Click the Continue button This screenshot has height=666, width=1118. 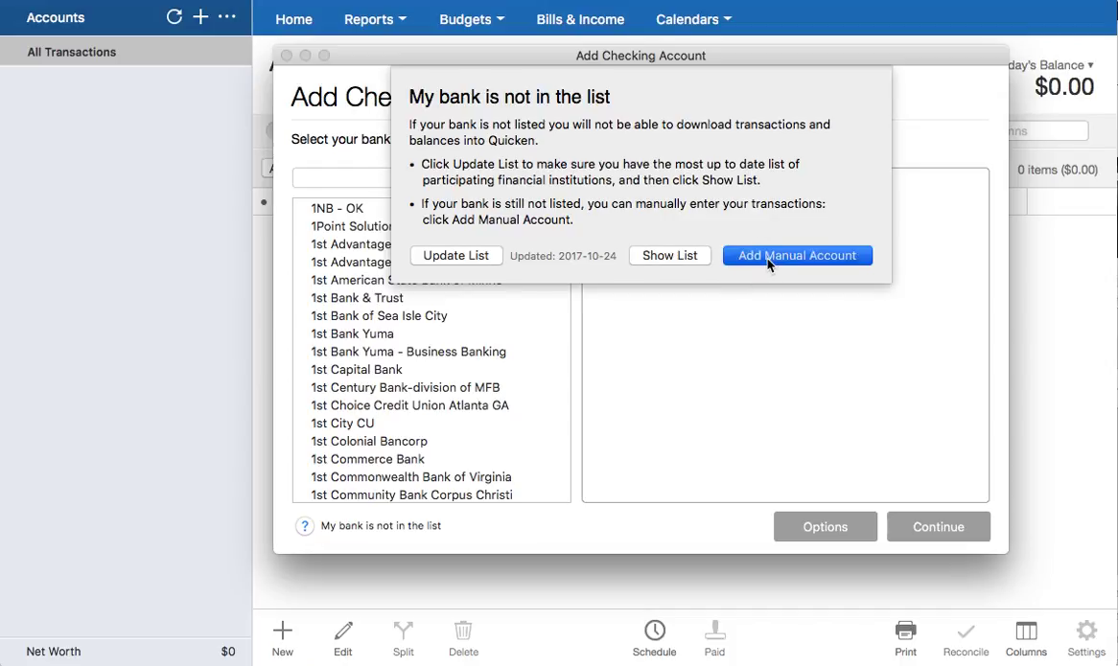939,526
